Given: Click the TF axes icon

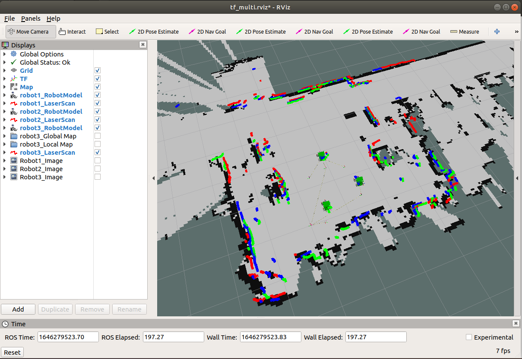Looking at the screenshot, I should [x=13, y=78].
